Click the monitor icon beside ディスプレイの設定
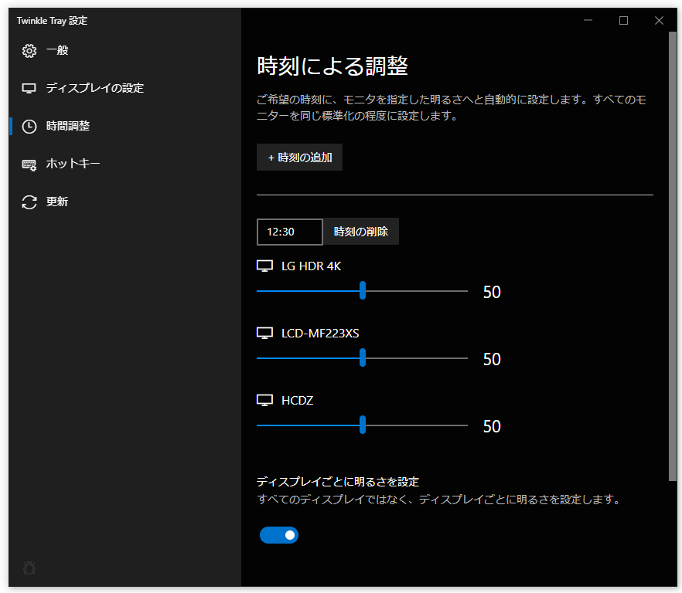 29,89
